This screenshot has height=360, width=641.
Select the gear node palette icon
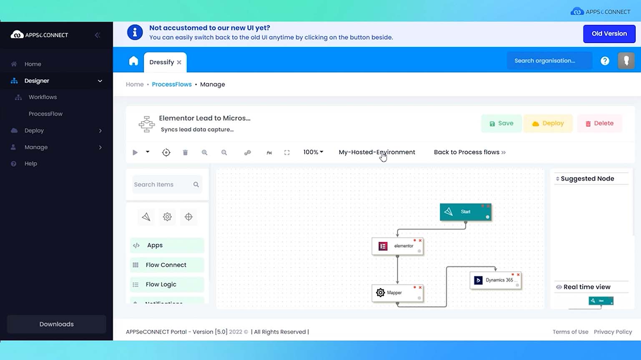point(167,217)
